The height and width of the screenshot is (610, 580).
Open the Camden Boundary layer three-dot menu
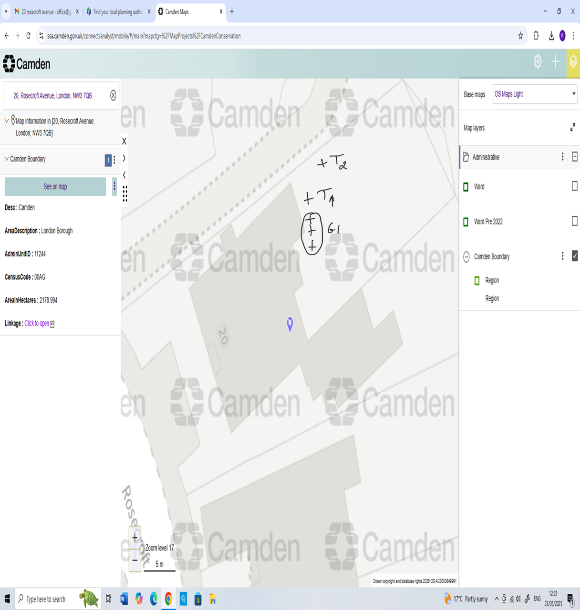point(563,256)
